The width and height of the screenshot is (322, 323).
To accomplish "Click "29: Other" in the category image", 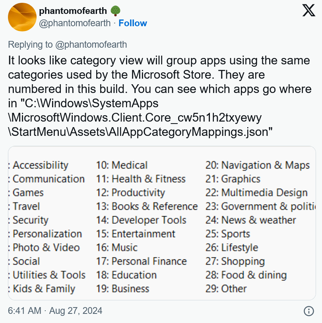I will [x=226, y=289].
